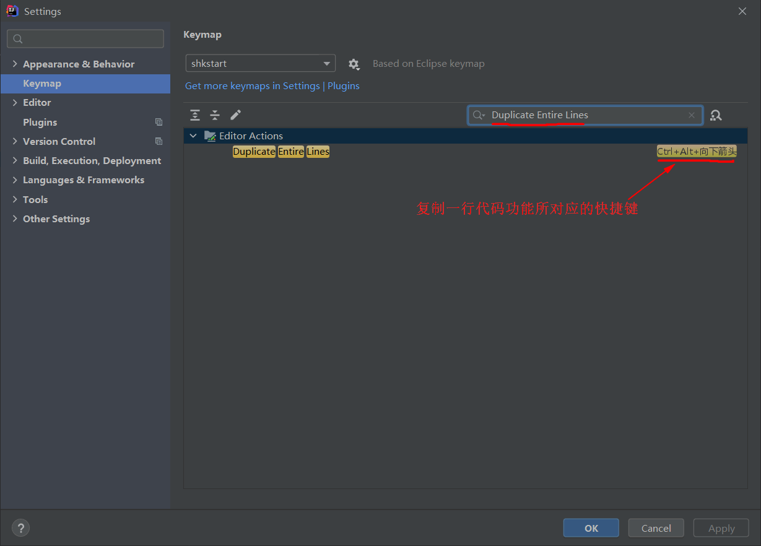Open the Plugins link under keymap
The height and width of the screenshot is (546, 761).
[x=344, y=86]
